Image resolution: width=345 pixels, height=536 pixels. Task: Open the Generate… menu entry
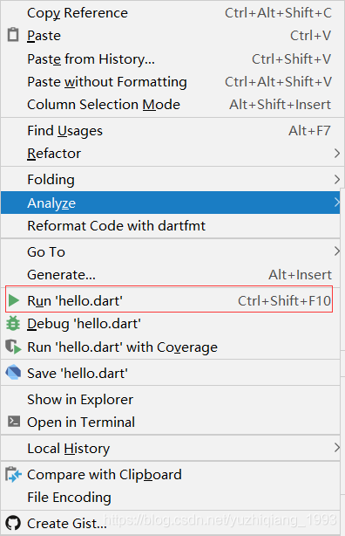click(170, 274)
